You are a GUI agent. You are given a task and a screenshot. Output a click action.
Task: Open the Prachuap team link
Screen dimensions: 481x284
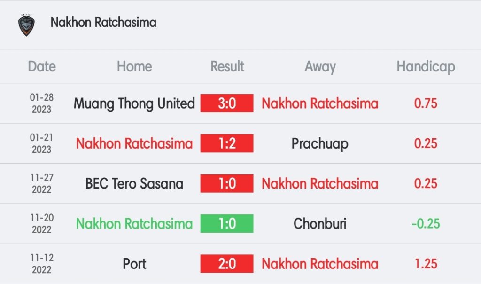pos(320,143)
